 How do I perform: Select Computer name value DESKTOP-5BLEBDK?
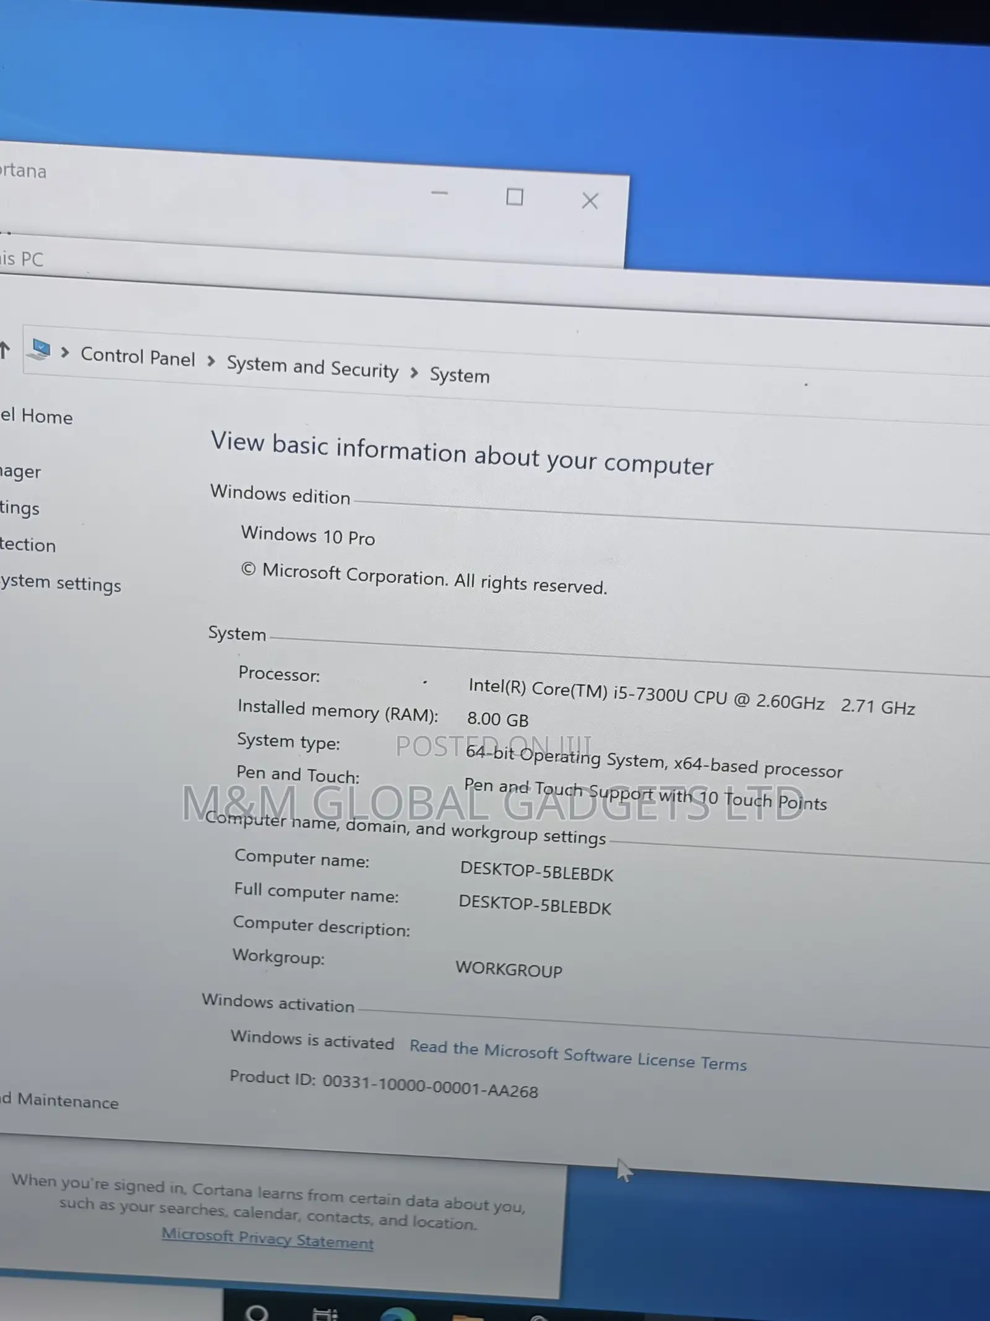pyautogui.click(x=537, y=871)
